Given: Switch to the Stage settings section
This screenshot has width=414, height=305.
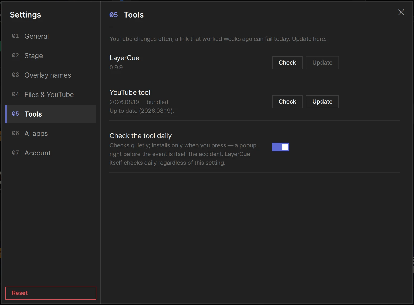Looking at the screenshot, I should 51,56.
